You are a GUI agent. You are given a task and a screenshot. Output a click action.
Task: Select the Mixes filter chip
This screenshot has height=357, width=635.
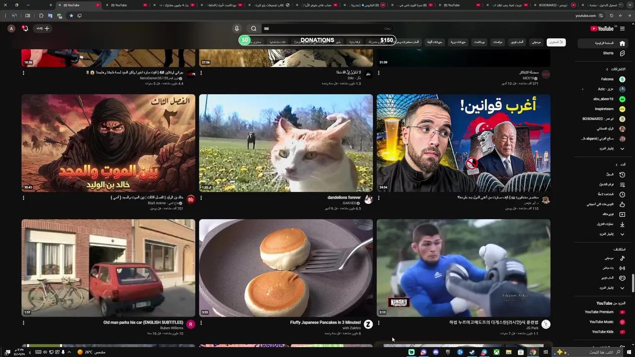[498, 42]
